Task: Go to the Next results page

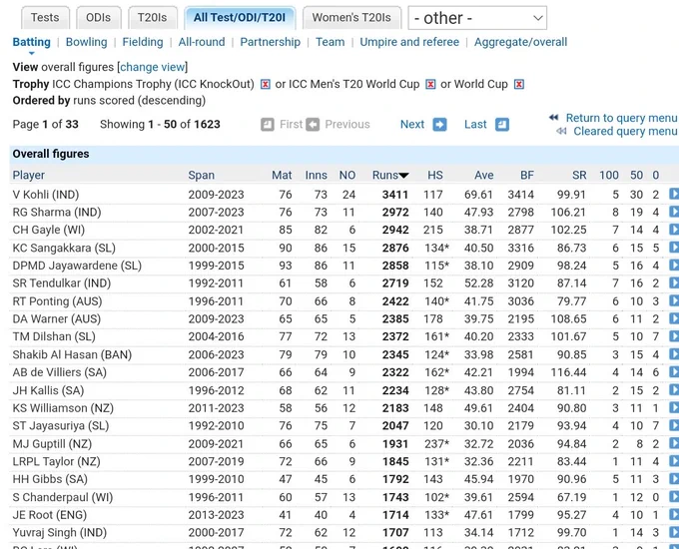Action: pyautogui.click(x=412, y=125)
